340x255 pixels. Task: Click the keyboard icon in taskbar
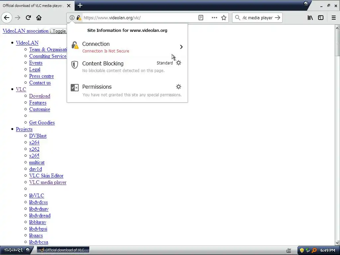click(x=289, y=250)
